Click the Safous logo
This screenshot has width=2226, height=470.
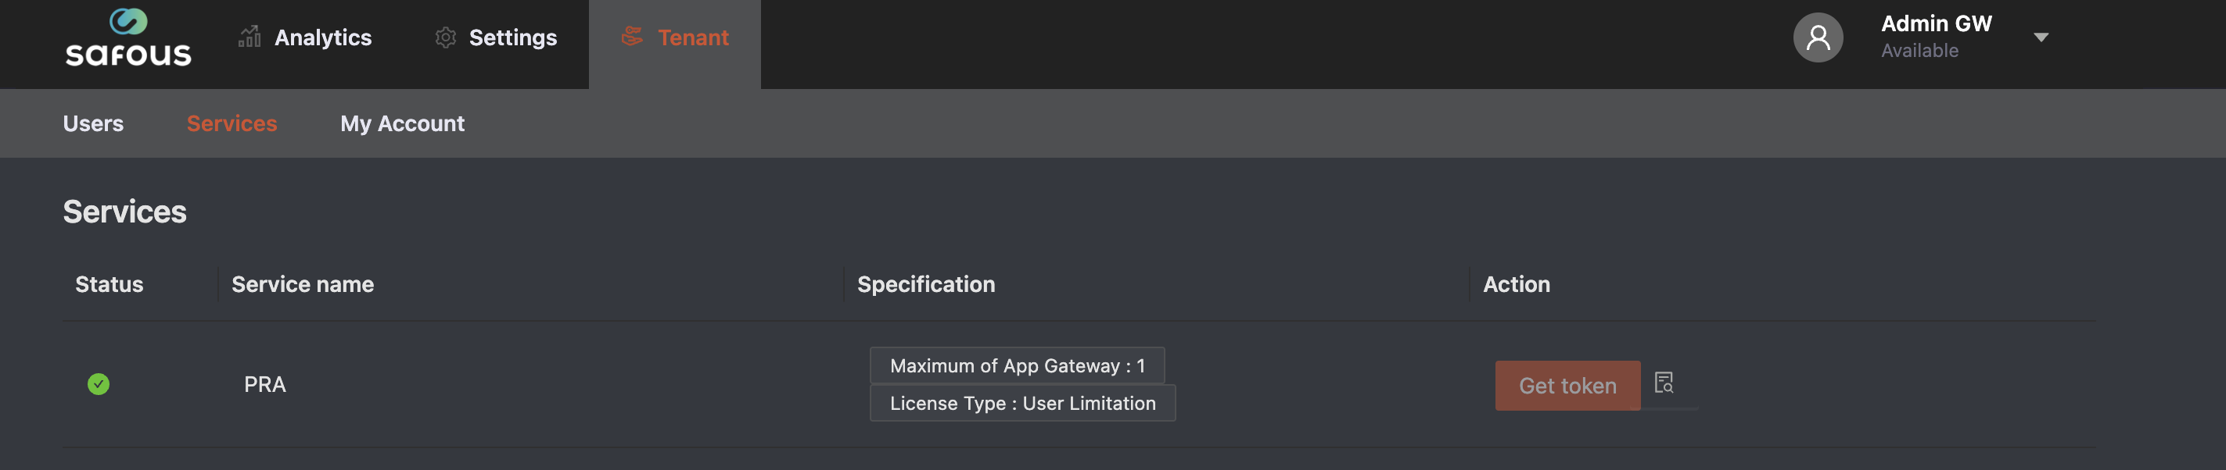128,39
